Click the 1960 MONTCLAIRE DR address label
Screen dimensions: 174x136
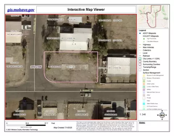[55, 38]
